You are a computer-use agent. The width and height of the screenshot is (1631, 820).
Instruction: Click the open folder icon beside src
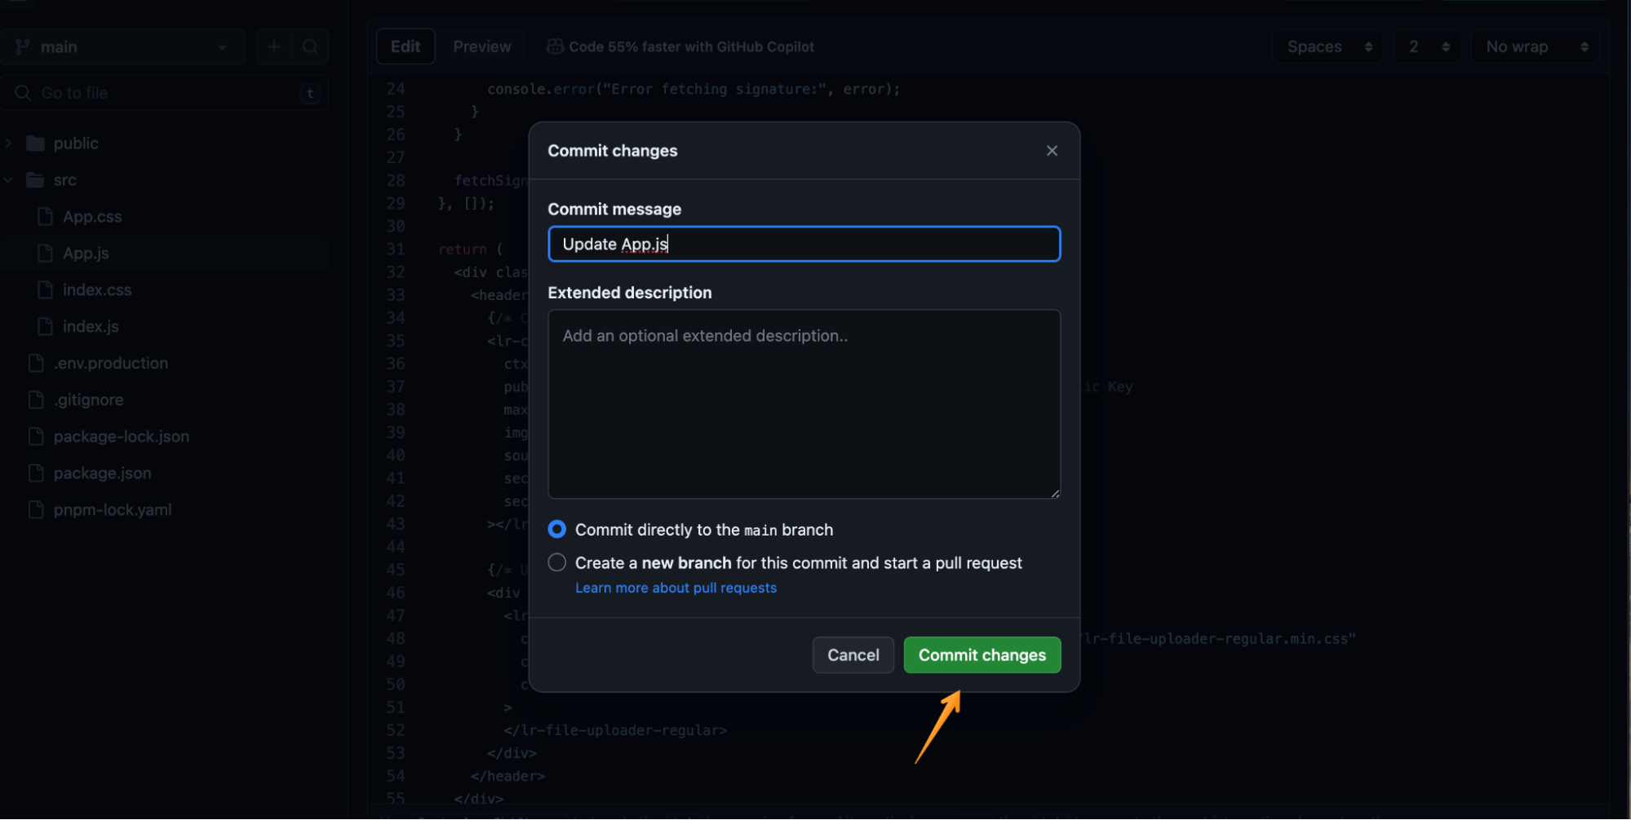tap(33, 179)
